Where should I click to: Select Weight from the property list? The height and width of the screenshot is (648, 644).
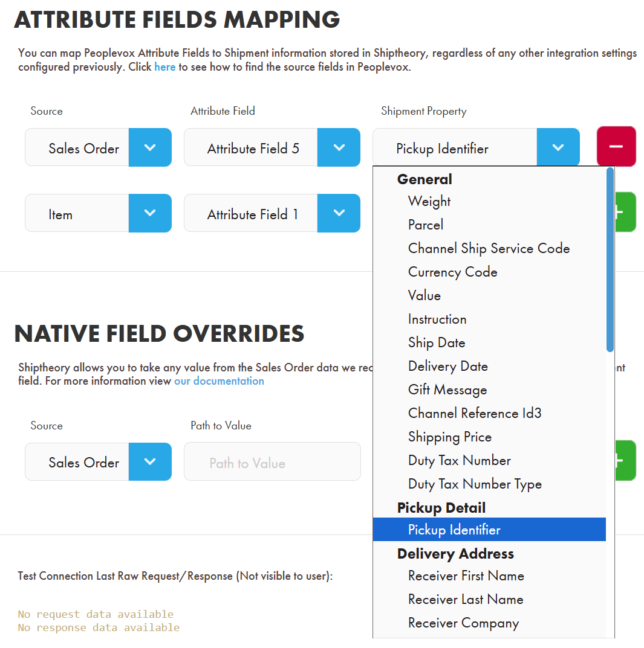tap(489, 201)
